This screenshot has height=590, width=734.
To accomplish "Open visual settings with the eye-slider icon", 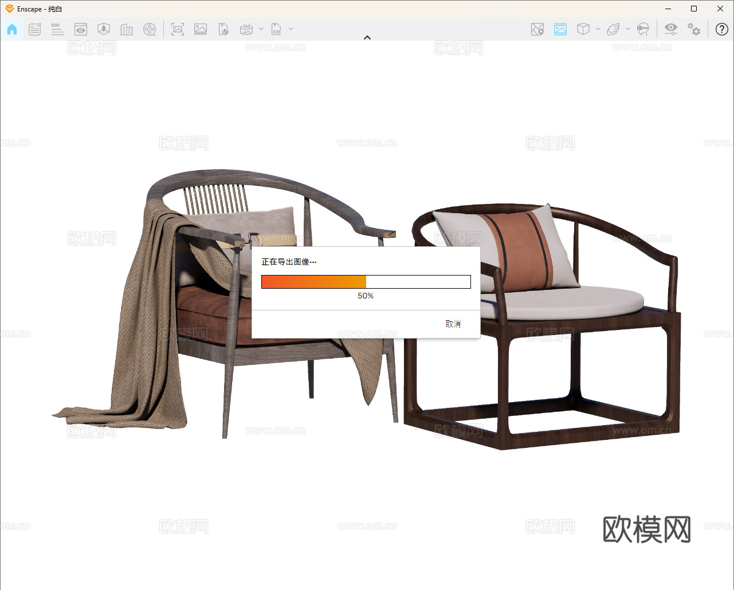I will (x=671, y=29).
